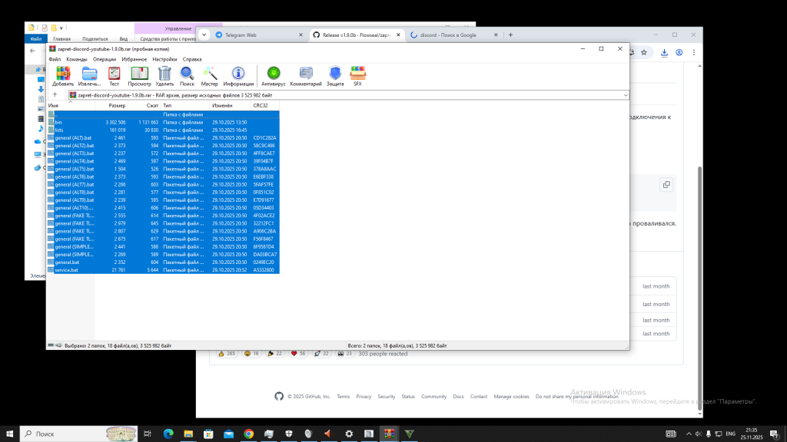Screen dimensions: 787x442
Task: Select the service.bat file
Action: click(67, 270)
